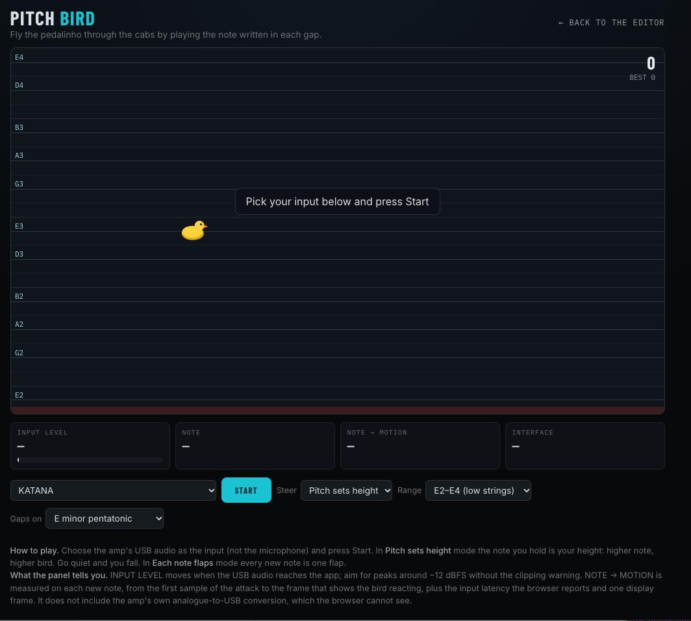Click the 'Steer' label text

tap(286, 490)
